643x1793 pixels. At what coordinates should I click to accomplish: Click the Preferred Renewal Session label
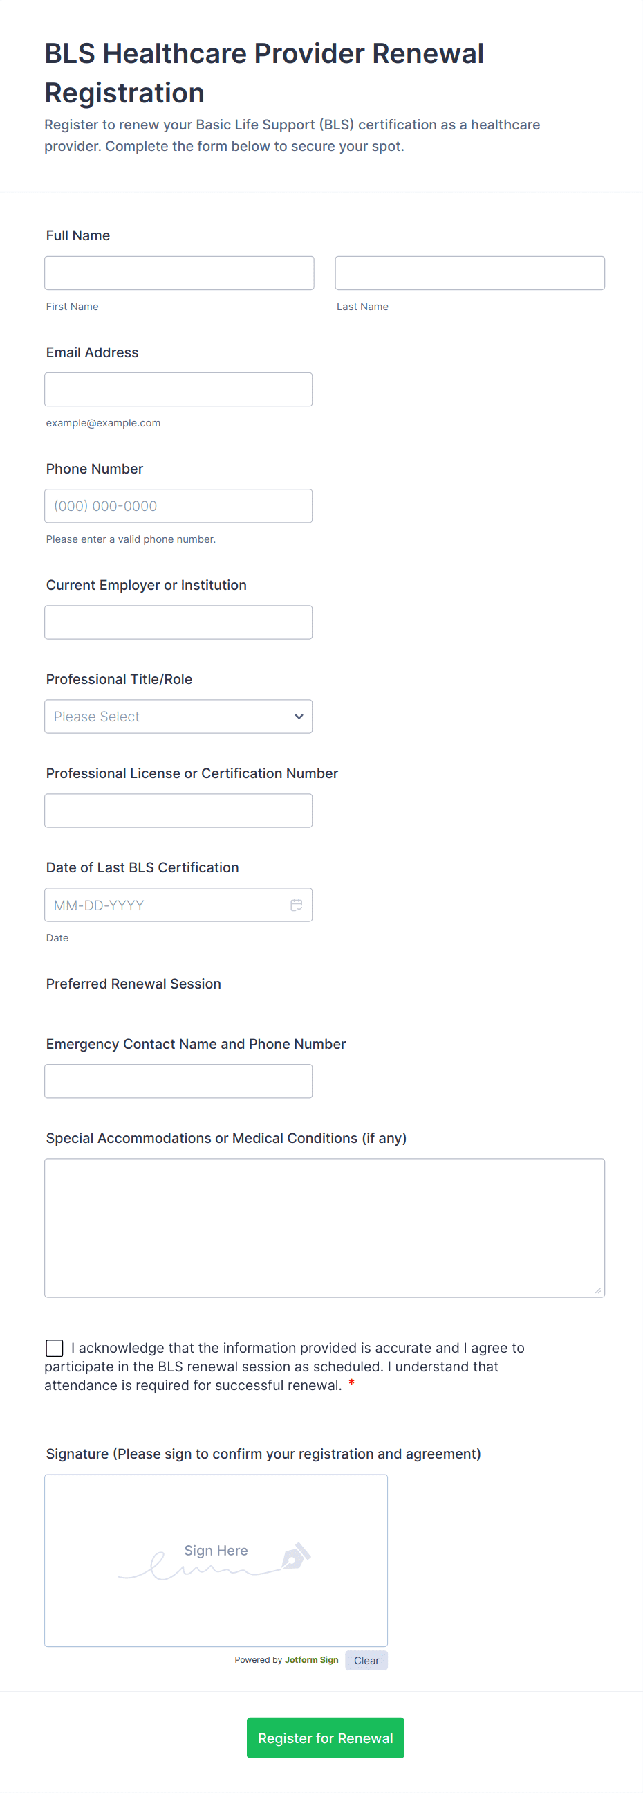133,984
